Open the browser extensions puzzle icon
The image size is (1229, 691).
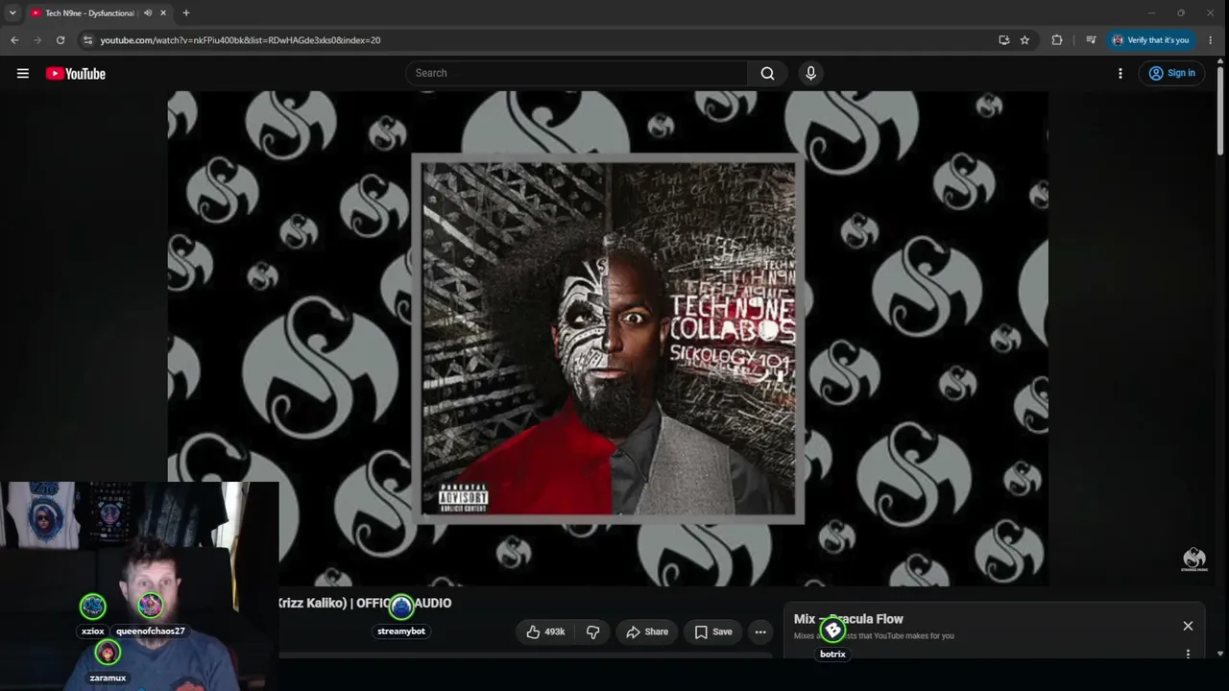click(1057, 40)
